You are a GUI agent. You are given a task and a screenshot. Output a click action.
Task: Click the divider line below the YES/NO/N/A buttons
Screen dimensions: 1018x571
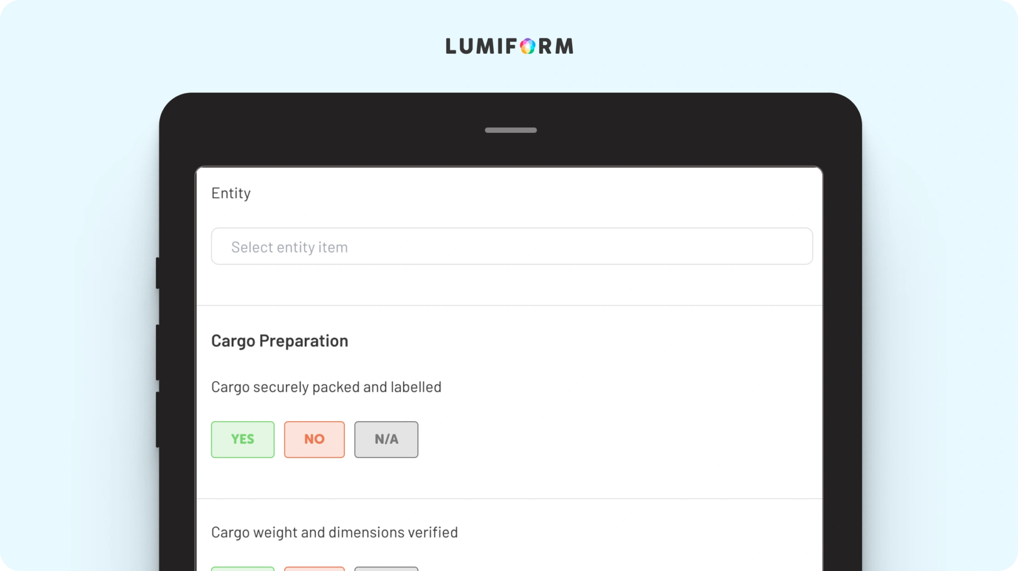tap(509, 498)
